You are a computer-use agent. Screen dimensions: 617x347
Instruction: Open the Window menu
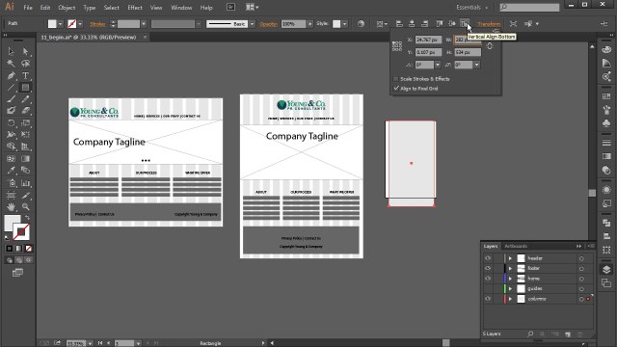coord(181,8)
